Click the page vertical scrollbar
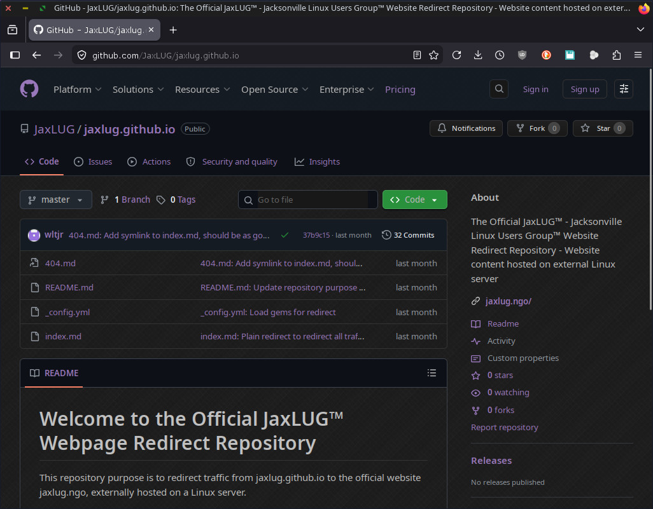653x509 pixels. click(x=650, y=189)
